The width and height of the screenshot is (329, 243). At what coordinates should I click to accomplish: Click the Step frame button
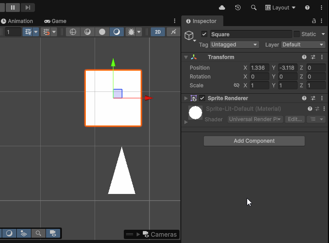pyautogui.click(x=28, y=8)
